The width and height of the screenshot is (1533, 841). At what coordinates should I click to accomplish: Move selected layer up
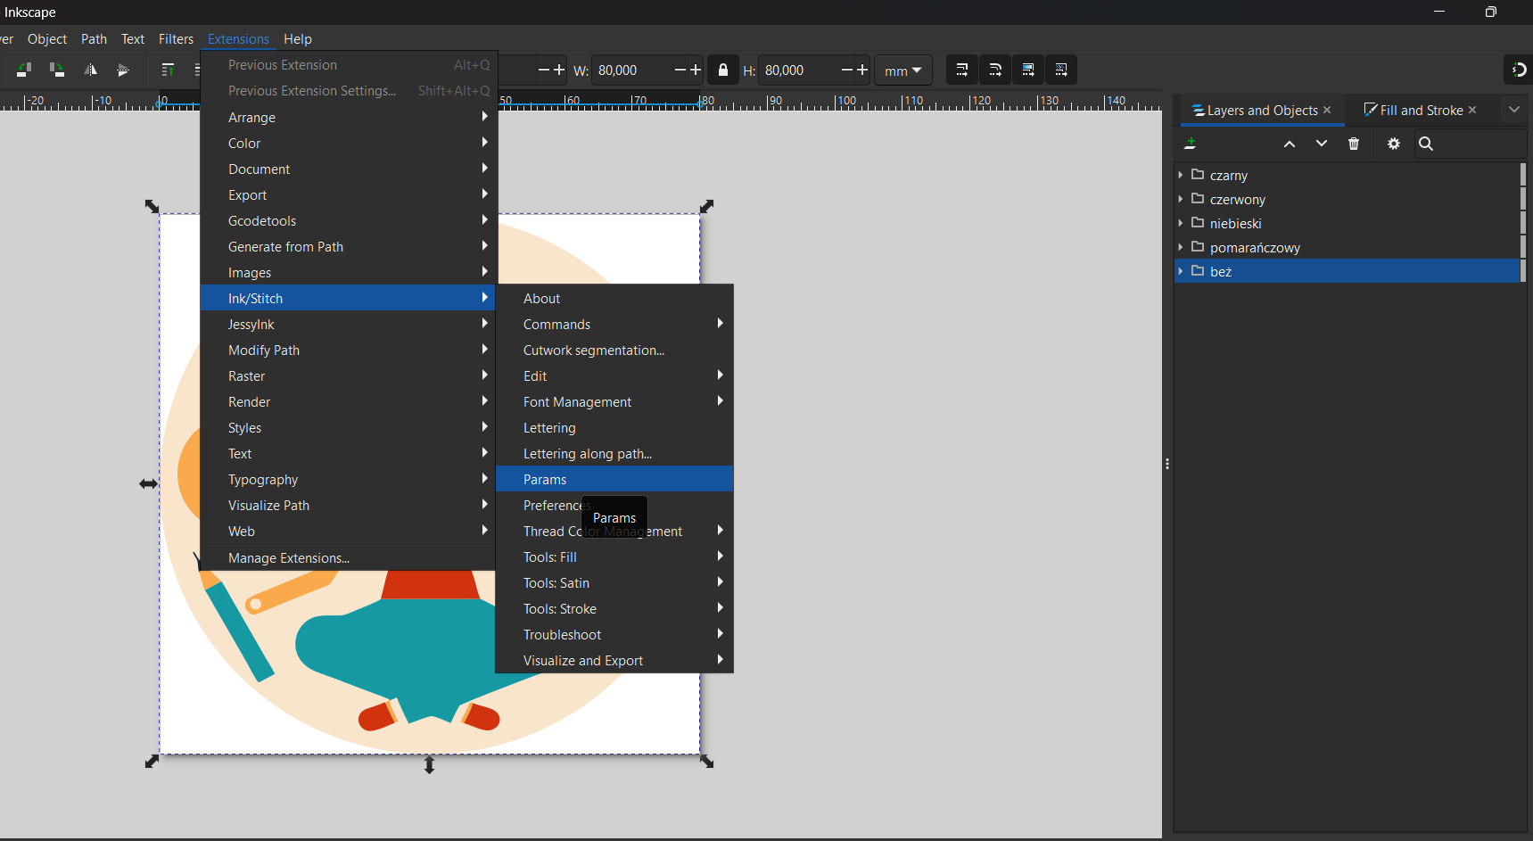(x=1290, y=144)
